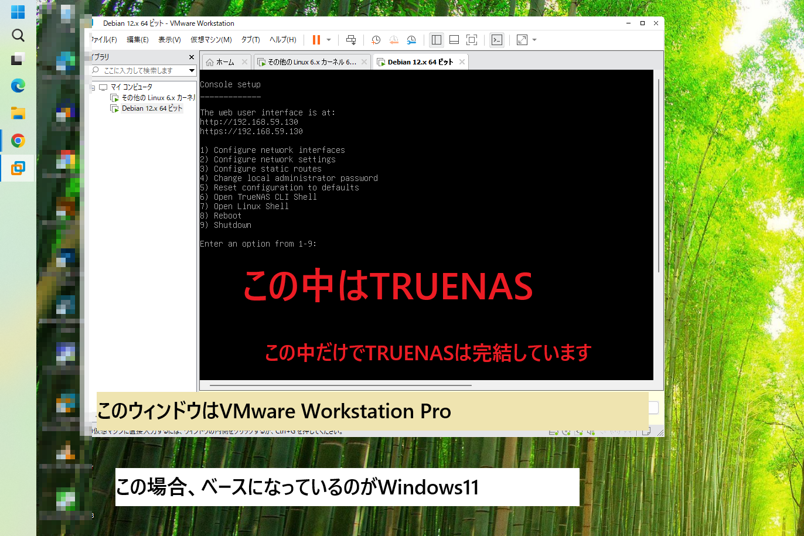The height and width of the screenshot is (536, 804).
Task: Open the 表示(V) menu
Action: click(x=169, y=40)
